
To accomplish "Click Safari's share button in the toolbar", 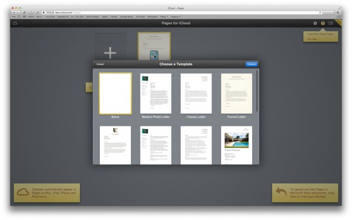I will (37, 13).
